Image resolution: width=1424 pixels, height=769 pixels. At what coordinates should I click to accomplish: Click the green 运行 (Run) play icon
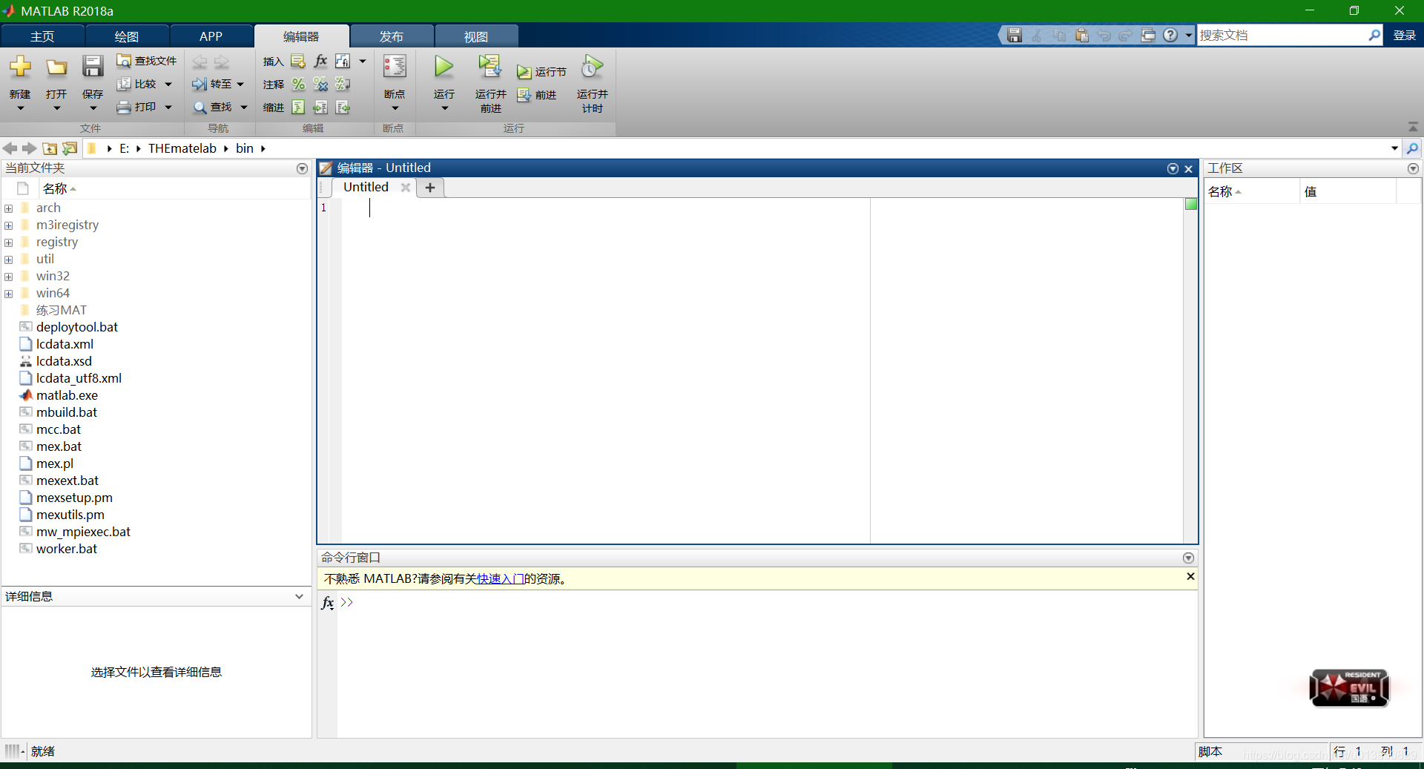(444, 67)
